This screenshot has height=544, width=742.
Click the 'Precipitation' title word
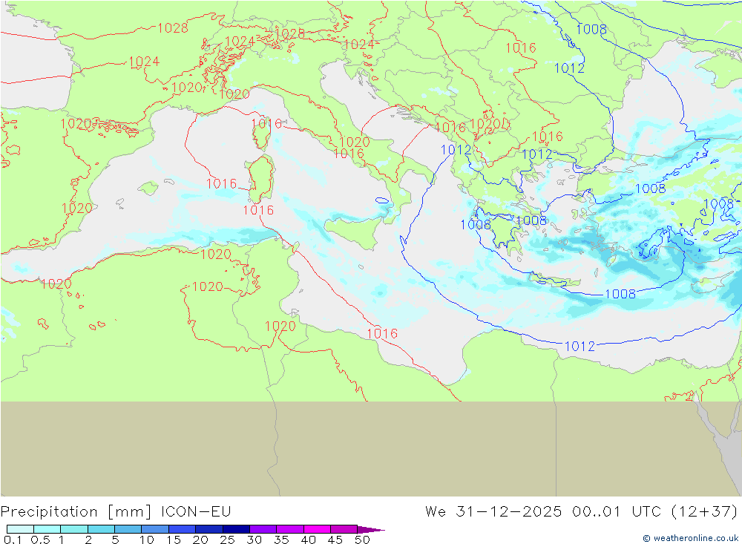click(x=49, y=512)
